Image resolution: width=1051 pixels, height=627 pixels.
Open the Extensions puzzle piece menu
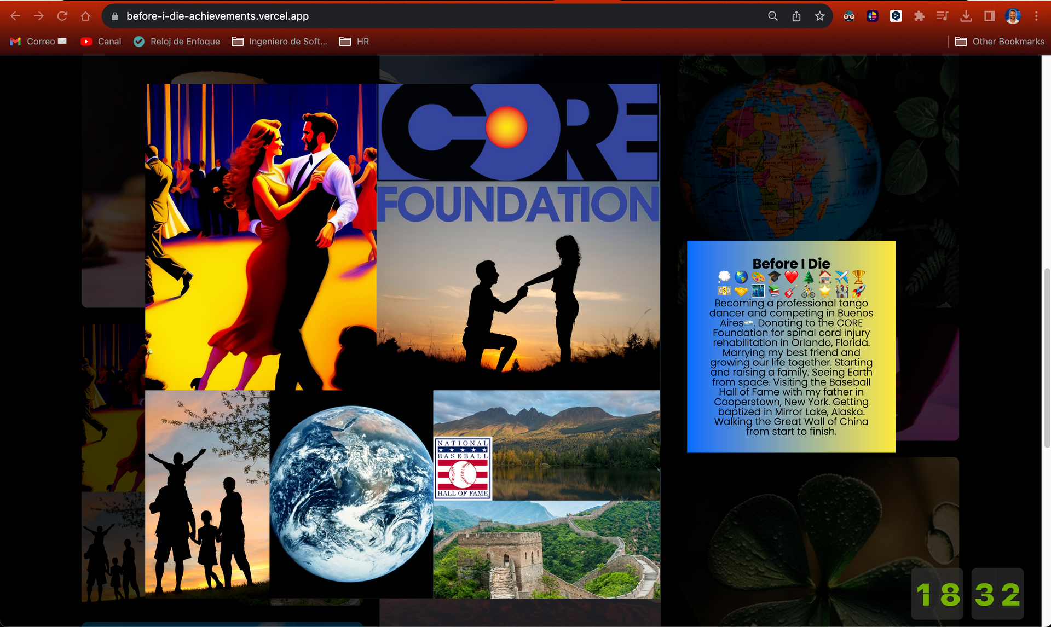[920, 16]
